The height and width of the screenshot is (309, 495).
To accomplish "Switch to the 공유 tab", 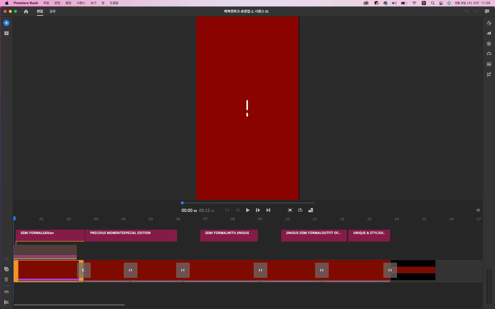I will pyautogui.click(x=53, y=11).
